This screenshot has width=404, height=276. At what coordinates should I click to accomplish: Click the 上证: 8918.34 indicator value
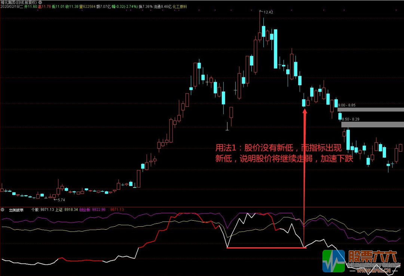pos(67,210)
